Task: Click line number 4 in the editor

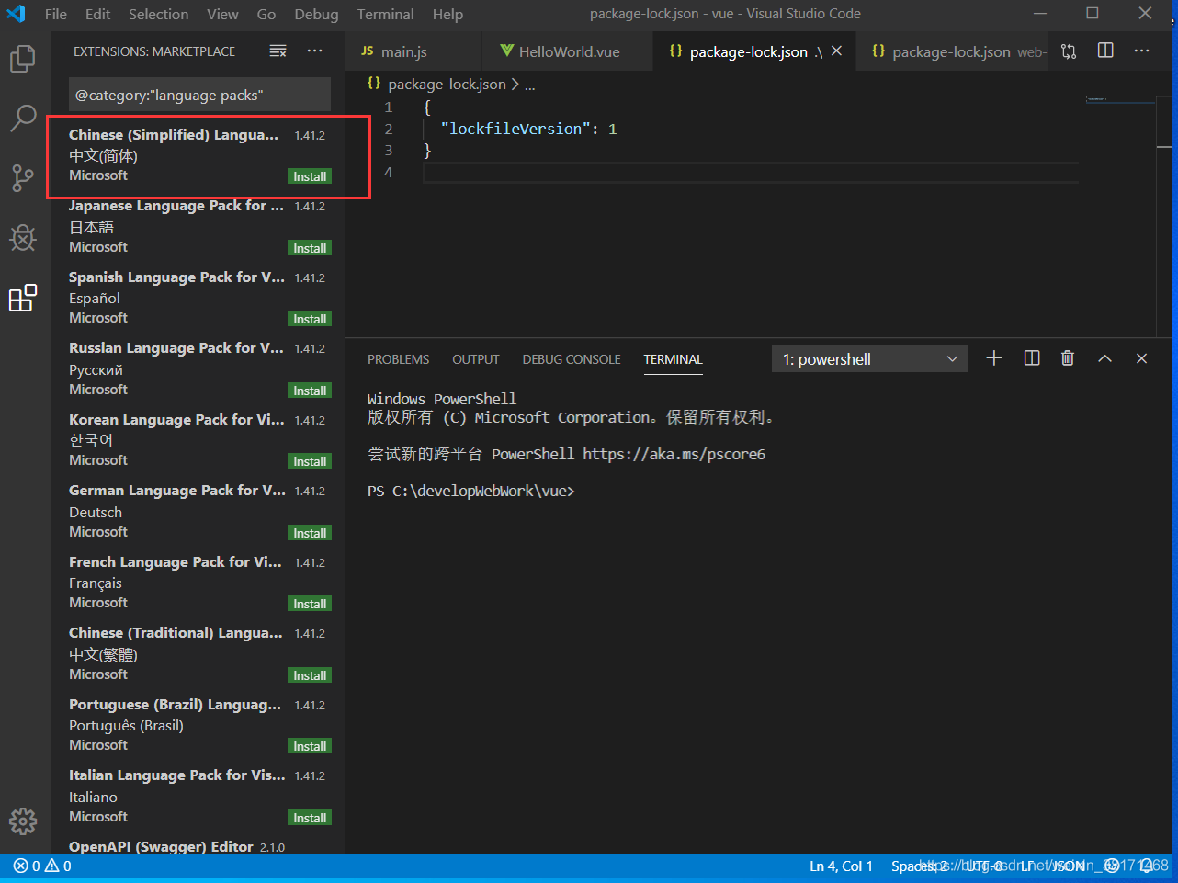Action: pos(389,172)
